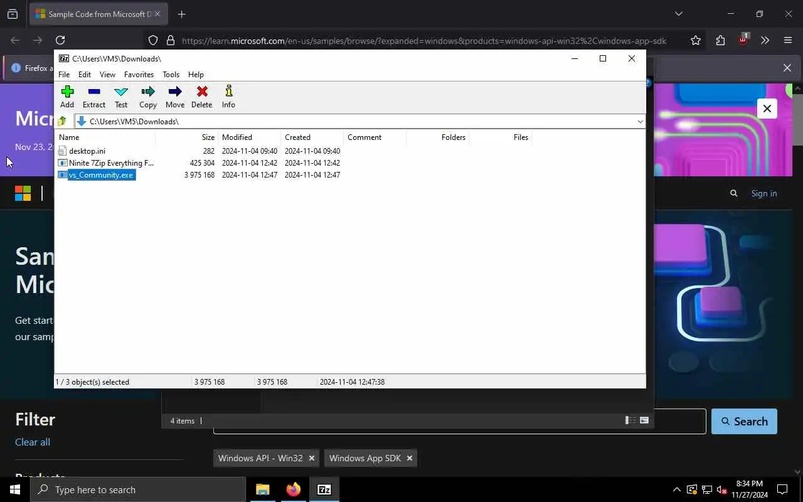Open the Favorites menu
803x502 pixels.
[x=139, y=74]
